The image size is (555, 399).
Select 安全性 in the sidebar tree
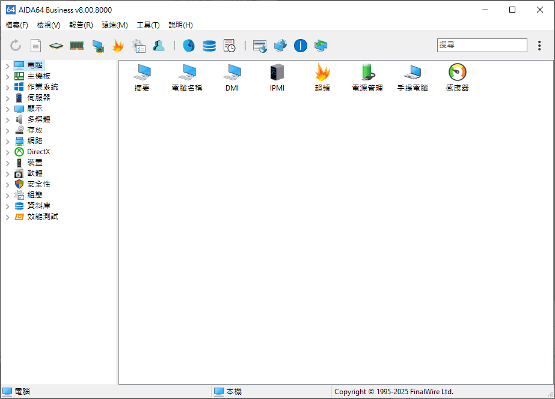[38, 184]
